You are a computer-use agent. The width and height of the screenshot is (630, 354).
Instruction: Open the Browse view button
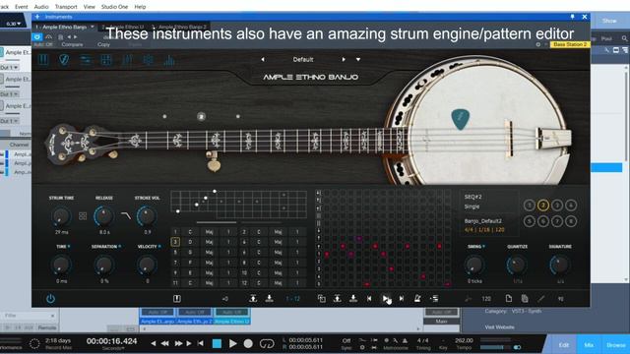point(616,345)
